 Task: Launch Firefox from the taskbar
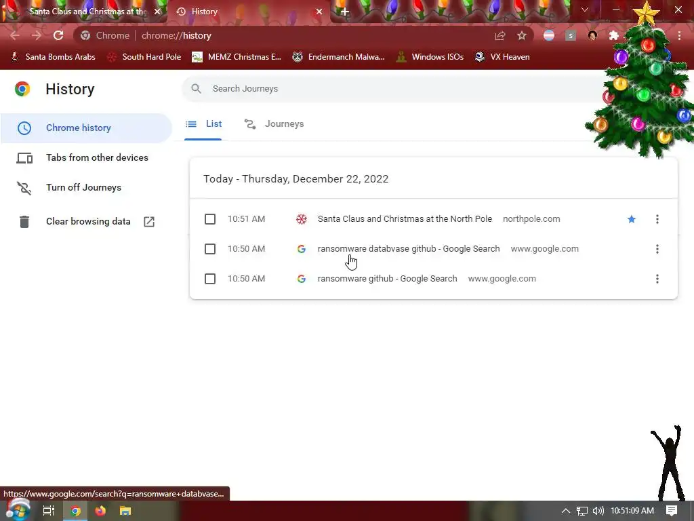[100, 511]
